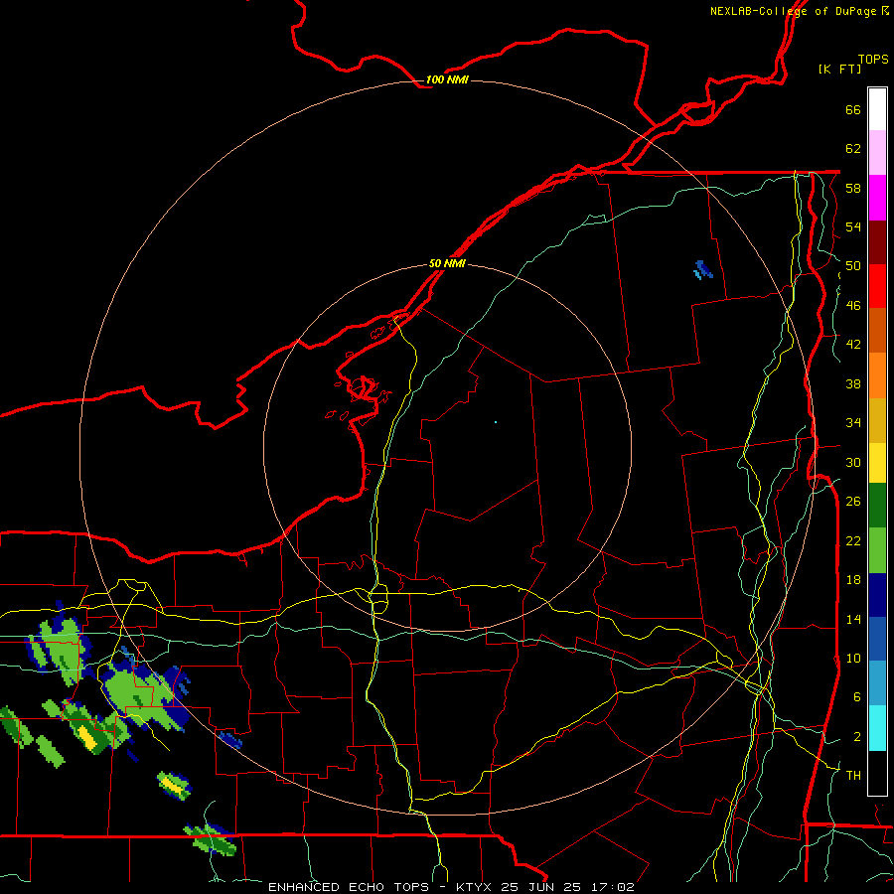Click the magenta 58 kft legend swatch
The width and height of the screenshot is (894, 894).
(877, 198)
